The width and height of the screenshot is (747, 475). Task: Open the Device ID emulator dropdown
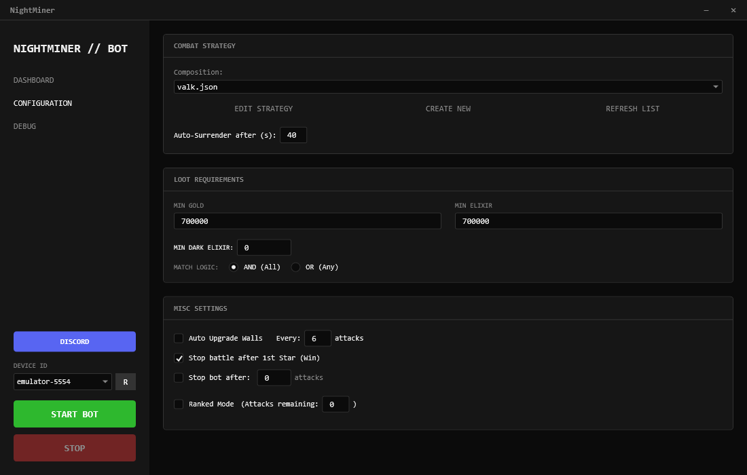coord(62,382)
